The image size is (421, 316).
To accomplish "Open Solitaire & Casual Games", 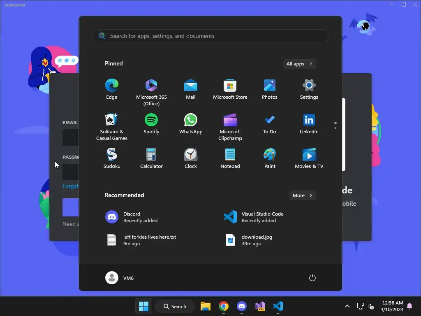I will tap(112, 127).
